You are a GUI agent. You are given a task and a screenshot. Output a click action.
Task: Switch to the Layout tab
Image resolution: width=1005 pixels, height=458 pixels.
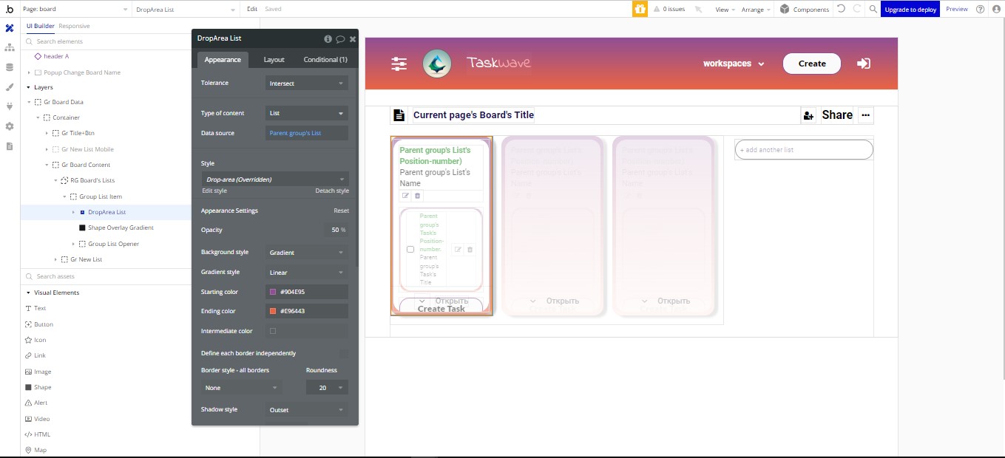point(274,60)
